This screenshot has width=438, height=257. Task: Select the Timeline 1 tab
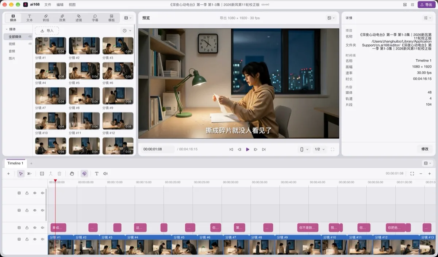point(15,163)
